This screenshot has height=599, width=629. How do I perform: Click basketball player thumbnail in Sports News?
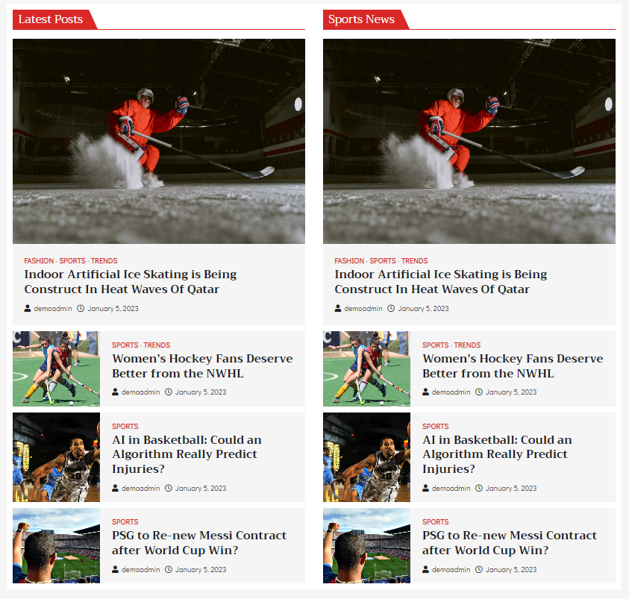pos(366,457)
